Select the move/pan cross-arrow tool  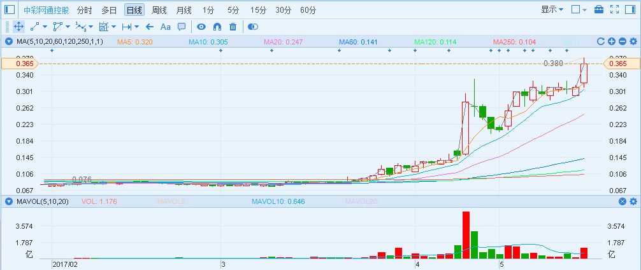click(18, 27)
